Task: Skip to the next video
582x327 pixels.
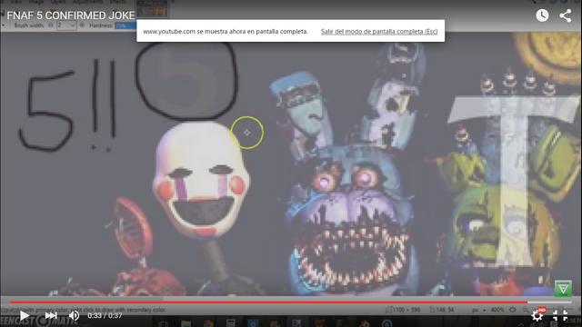Action: [51, 315]
